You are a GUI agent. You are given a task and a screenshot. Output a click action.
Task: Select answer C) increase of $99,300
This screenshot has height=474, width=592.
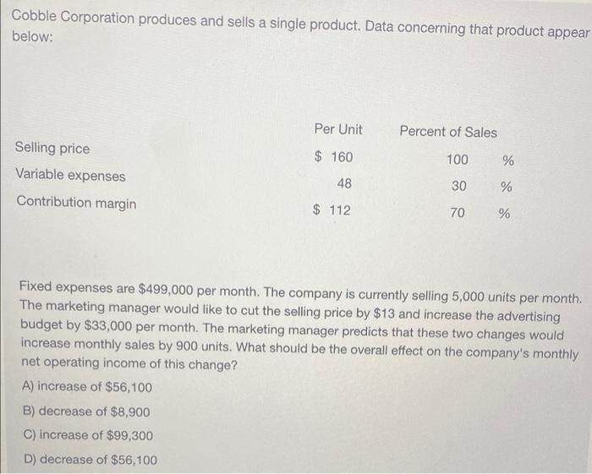[88, 435]
